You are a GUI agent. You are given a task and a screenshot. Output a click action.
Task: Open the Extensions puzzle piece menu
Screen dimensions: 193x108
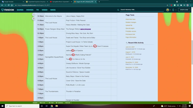pyautogui.click(x=181, y=5)
